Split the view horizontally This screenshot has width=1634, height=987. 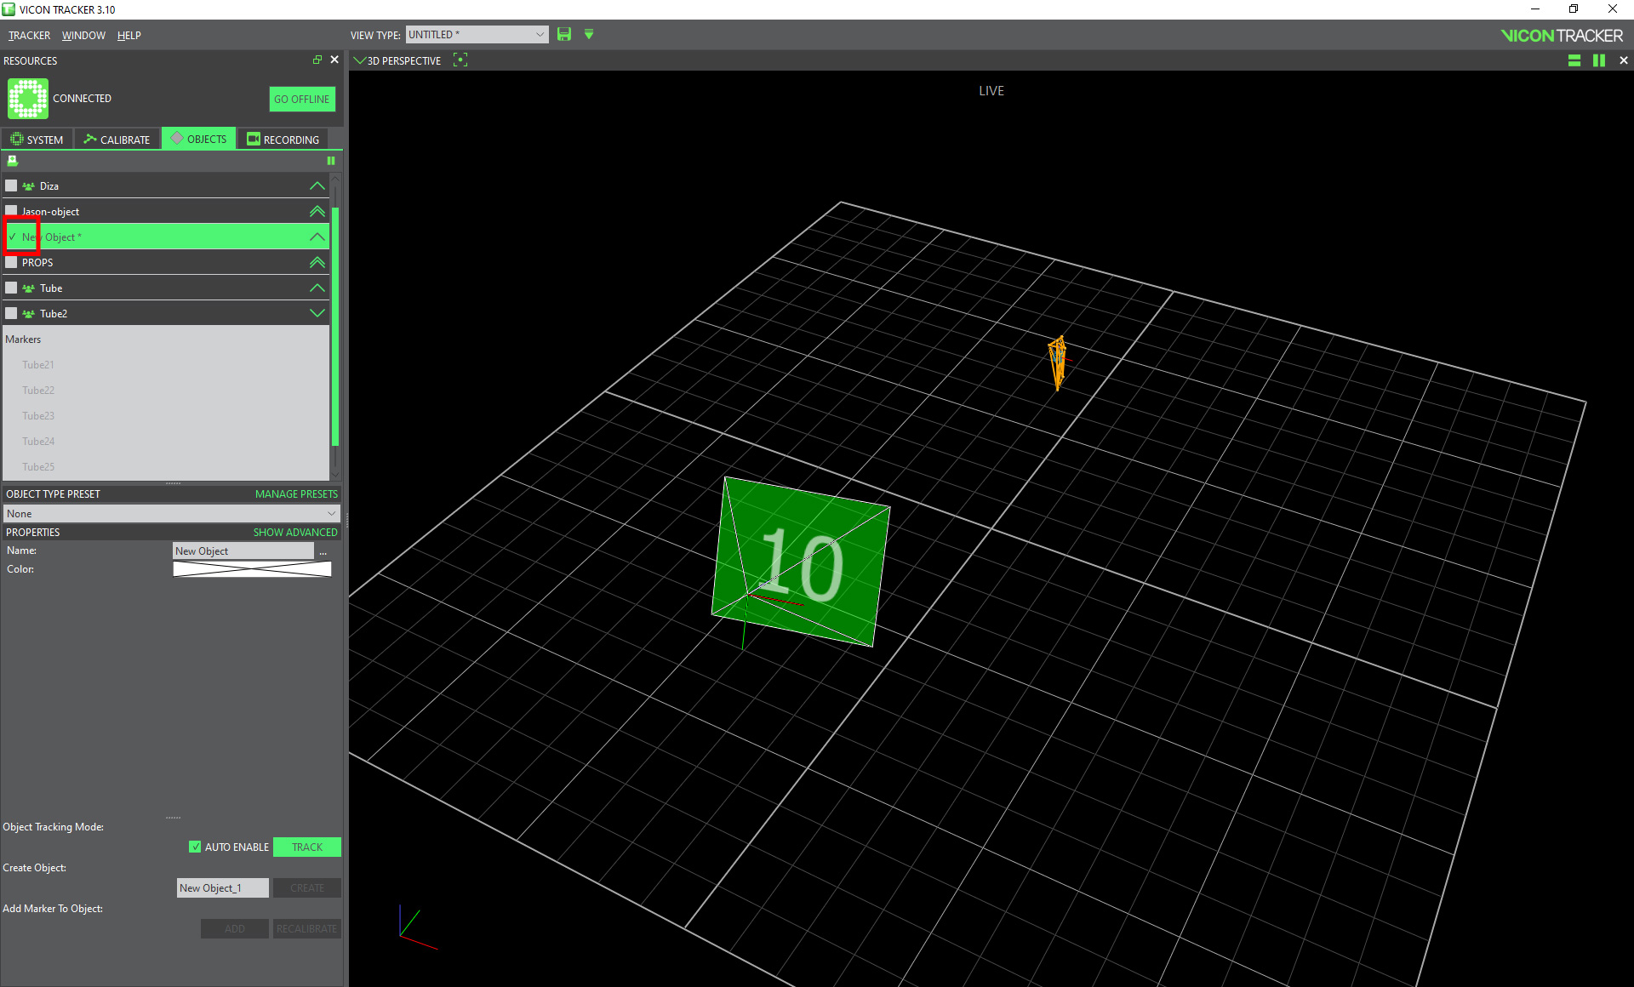[1574, 60]
